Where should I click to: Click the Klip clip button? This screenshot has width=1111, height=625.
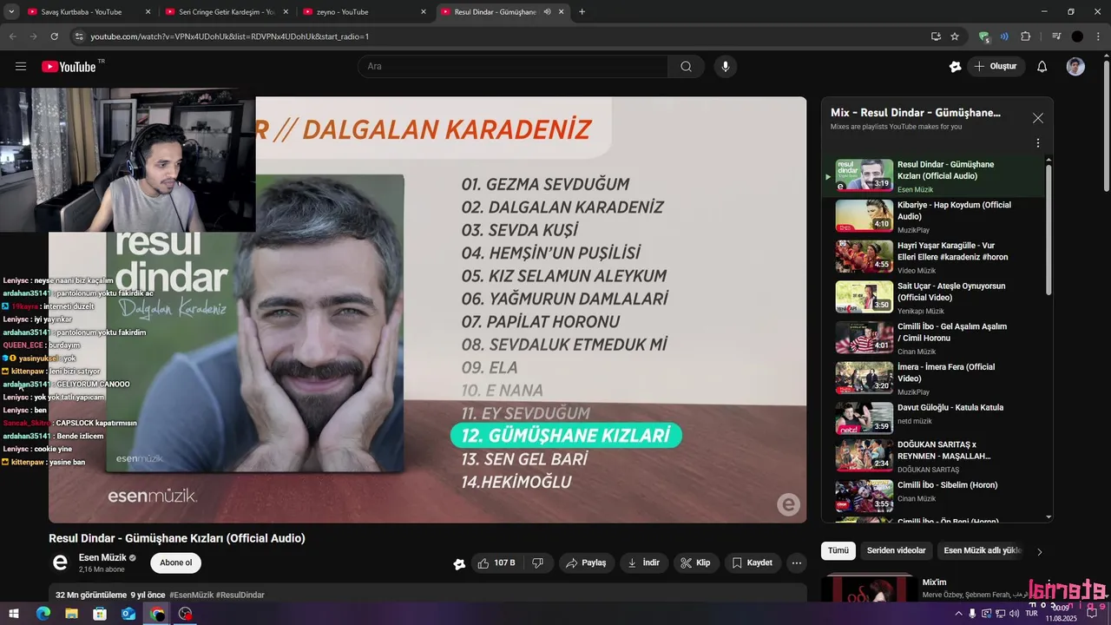coord(696,562)
